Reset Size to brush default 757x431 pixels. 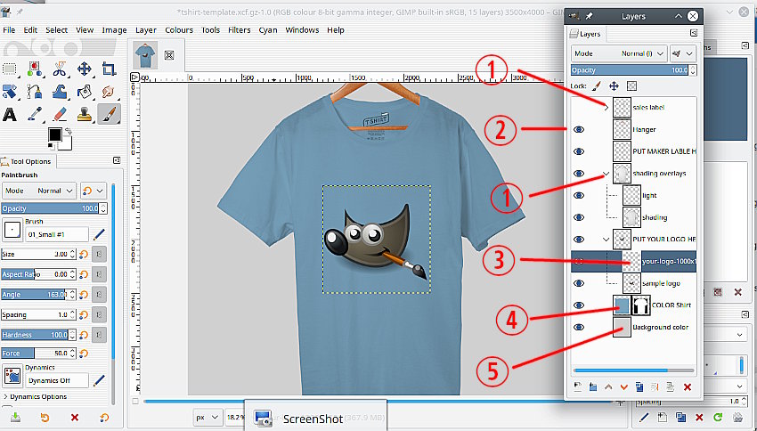pos(84,254)
